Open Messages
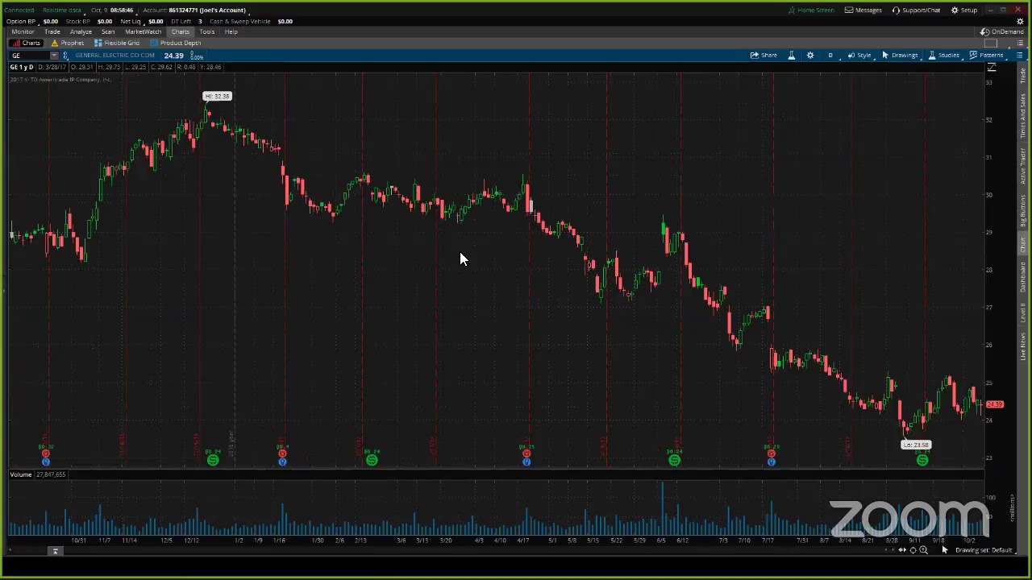Viewport: 1032px width, 580px height. [x=863, y=10]
